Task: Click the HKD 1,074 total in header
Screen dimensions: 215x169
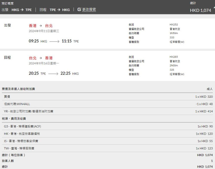Action: click(200, 10)
